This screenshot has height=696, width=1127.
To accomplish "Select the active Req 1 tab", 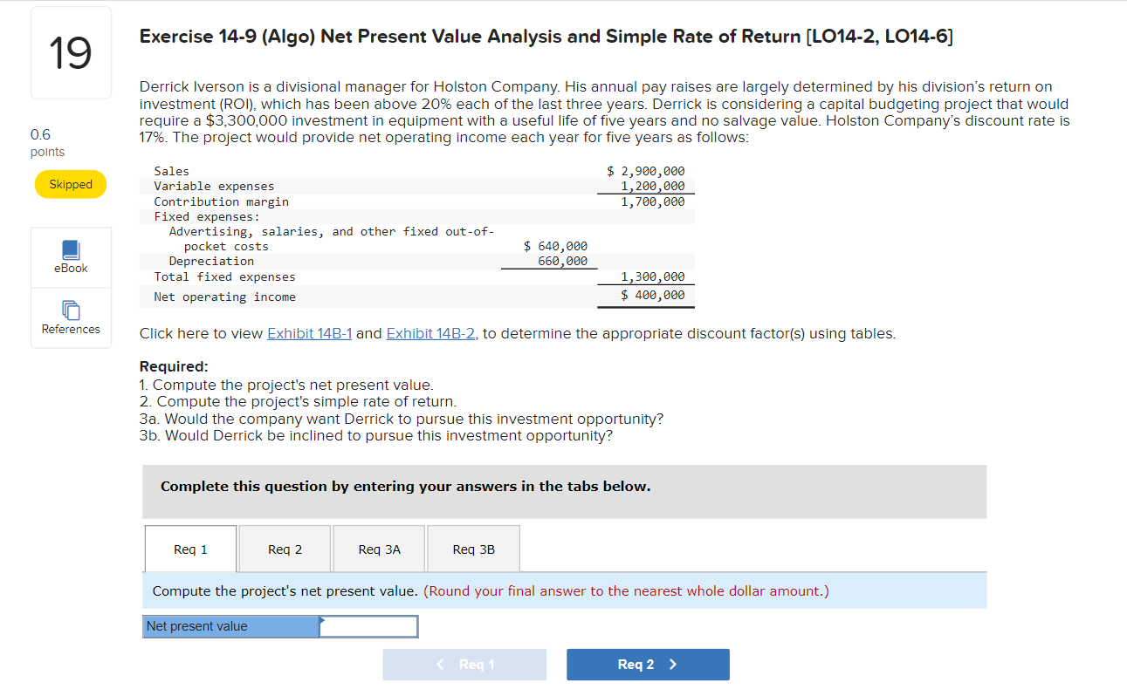I will pyautogui.click(x=189, y=549).
